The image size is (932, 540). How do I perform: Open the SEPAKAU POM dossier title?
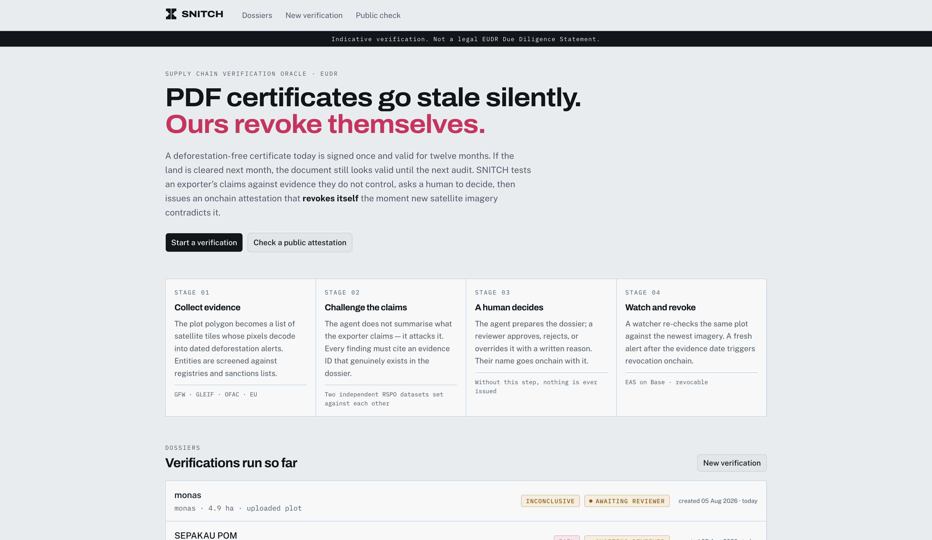click(206, 535)
